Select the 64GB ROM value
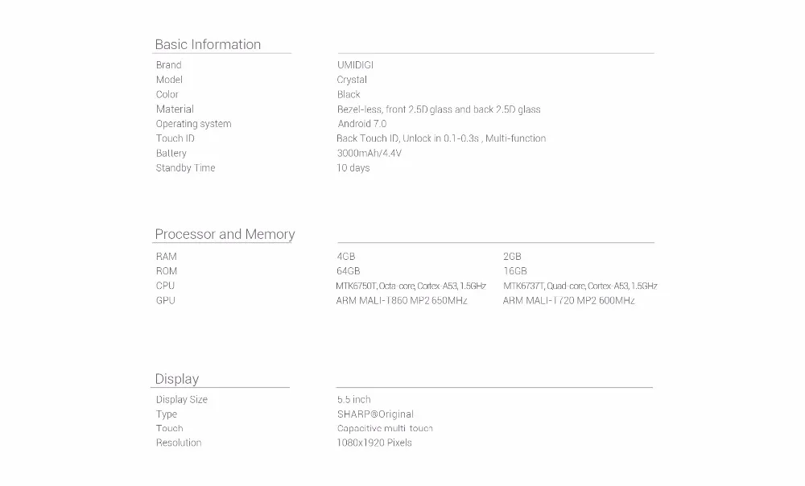 (348, 271)
